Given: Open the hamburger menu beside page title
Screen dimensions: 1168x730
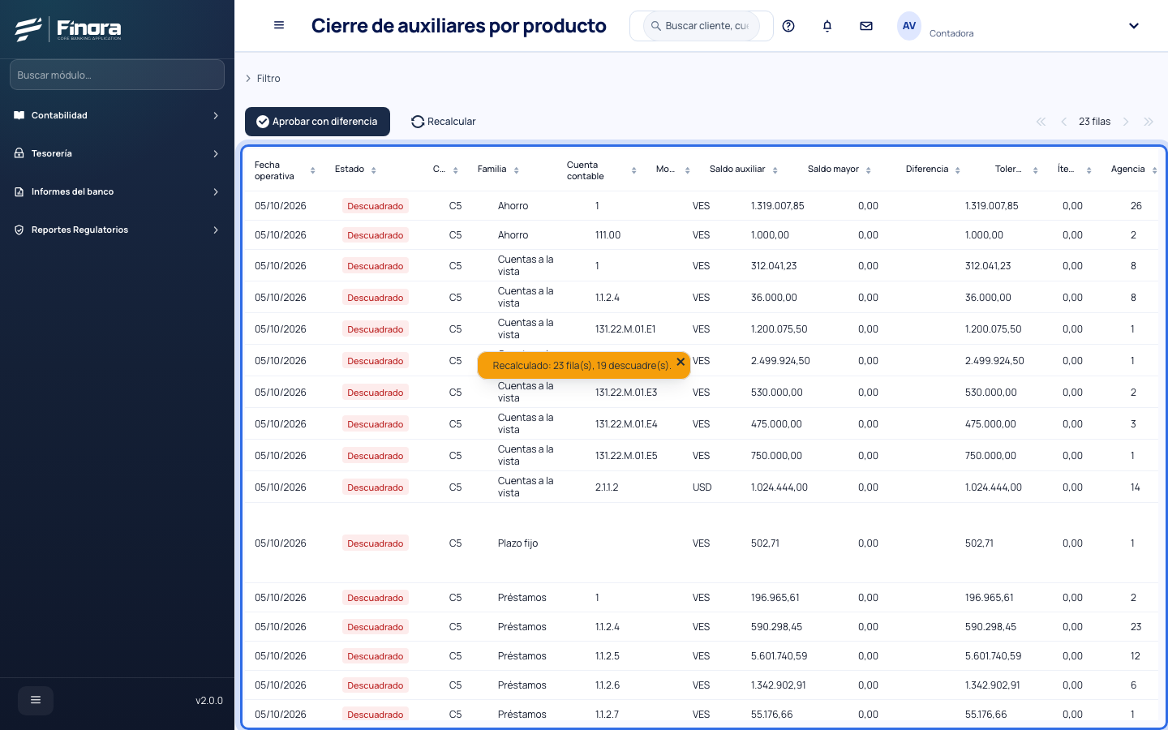Looking at the screenshot, I should tap(279, 25).
